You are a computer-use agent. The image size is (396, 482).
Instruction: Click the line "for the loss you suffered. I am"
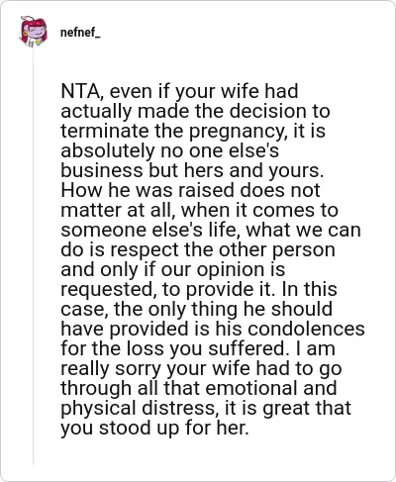198,348
